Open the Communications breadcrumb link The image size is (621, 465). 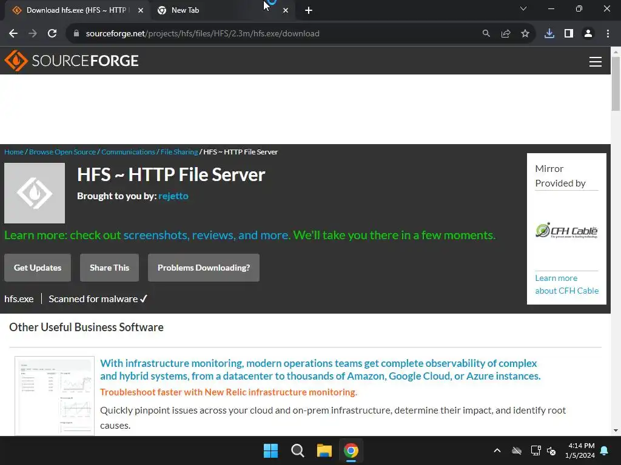(x=128, y=152)
